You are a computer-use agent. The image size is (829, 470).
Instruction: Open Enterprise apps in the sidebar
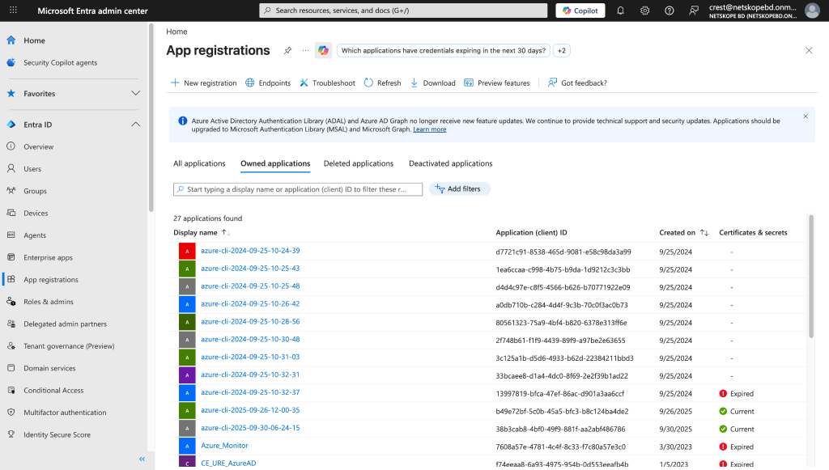(48, 258)
